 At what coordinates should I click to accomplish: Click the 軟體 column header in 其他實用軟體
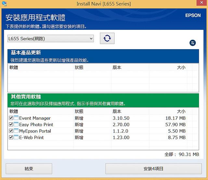point(14,111)
